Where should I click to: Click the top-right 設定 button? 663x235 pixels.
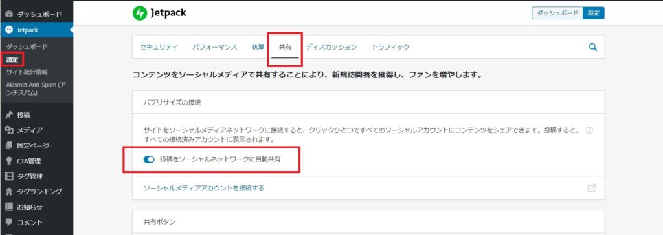pyautogui.click(x=594, y=13)
